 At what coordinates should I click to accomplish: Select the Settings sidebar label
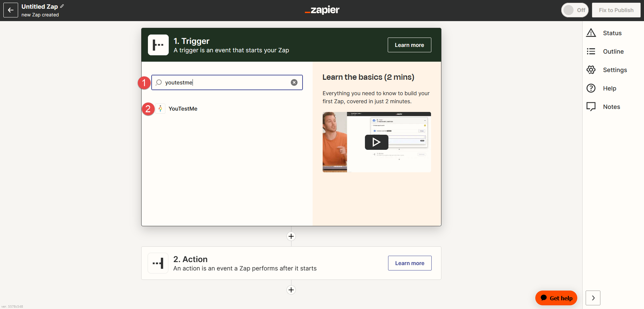click(x=615, y=70)
